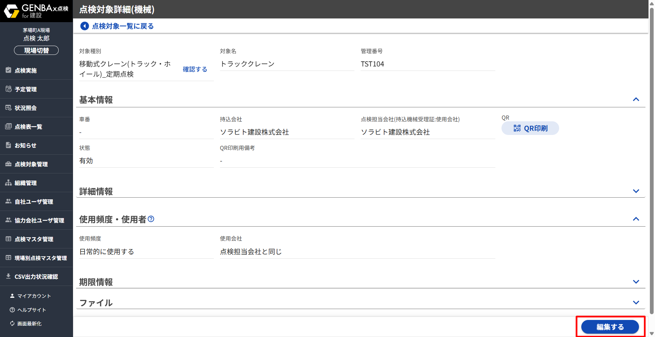Open マイアカウント in the sidebar
Screen dimensions: 655x337
[34, 296]
